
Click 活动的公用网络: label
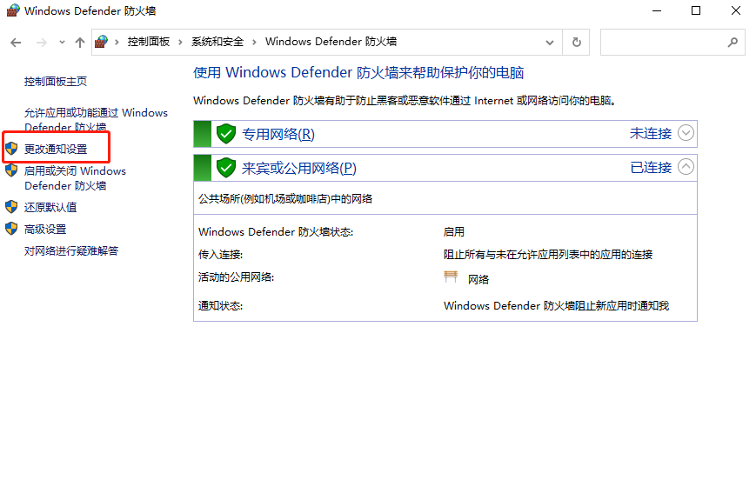click(237, 277)
